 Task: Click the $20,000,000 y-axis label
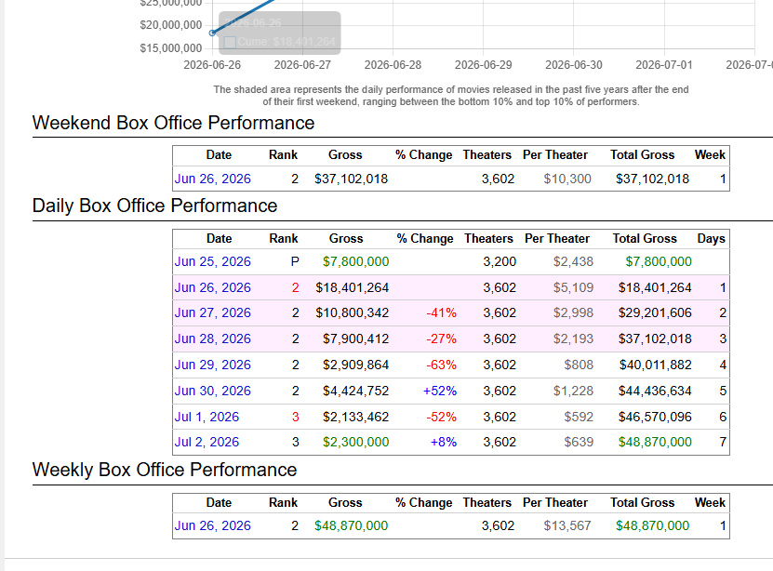[x=170, y=25]
